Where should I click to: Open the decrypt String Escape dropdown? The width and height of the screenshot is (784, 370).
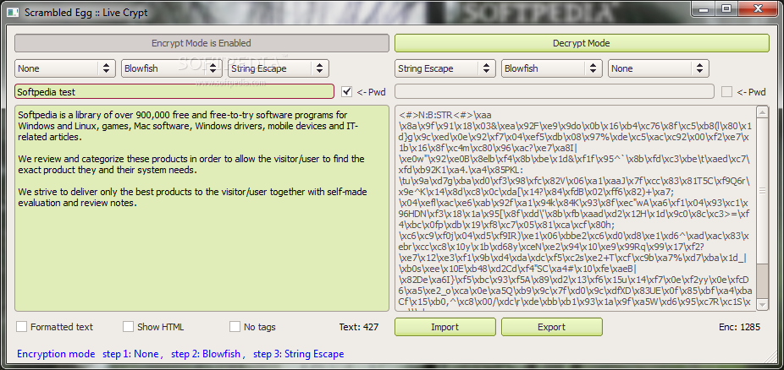point(445,68)
